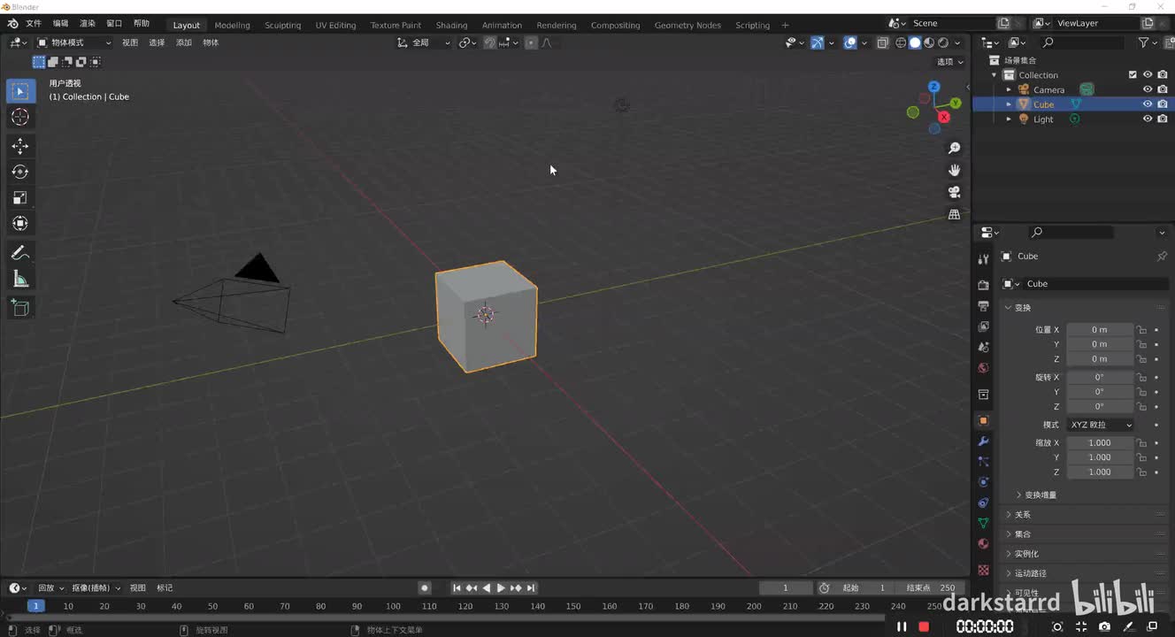Disable Camera in renders
1175x637 pixels.
coord(1163,89)
